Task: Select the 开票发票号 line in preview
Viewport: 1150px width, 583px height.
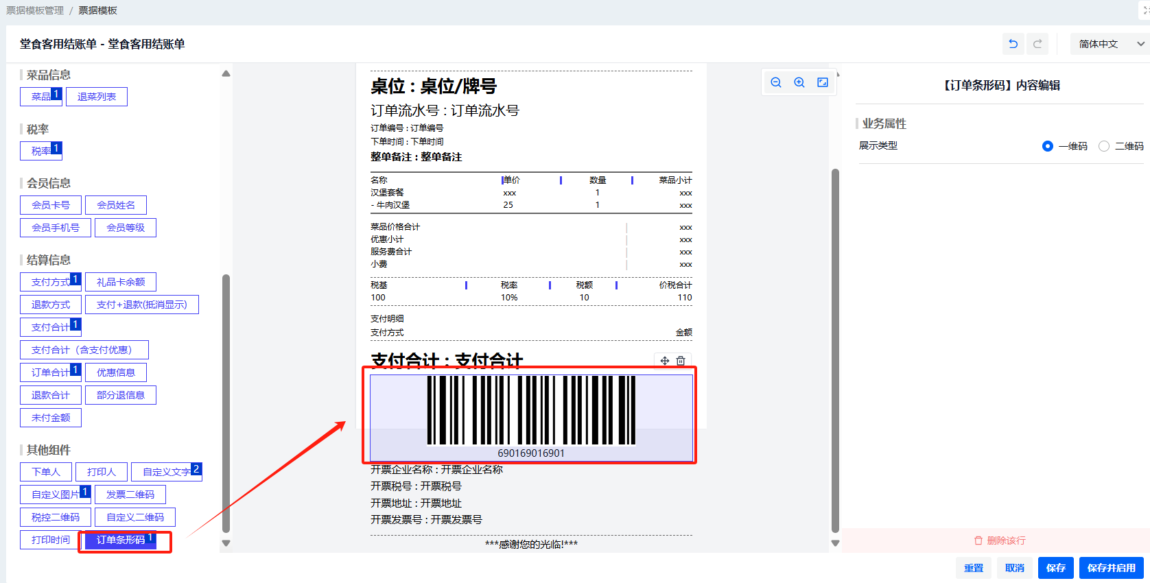Action: [x=426, y=520]
